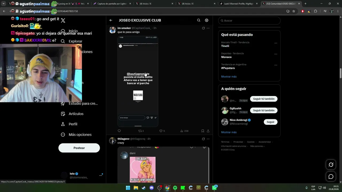Viewport: 342px width, 192px height.
Task: Expand footer Más opciones menu
Action: [x=257, y=146]
